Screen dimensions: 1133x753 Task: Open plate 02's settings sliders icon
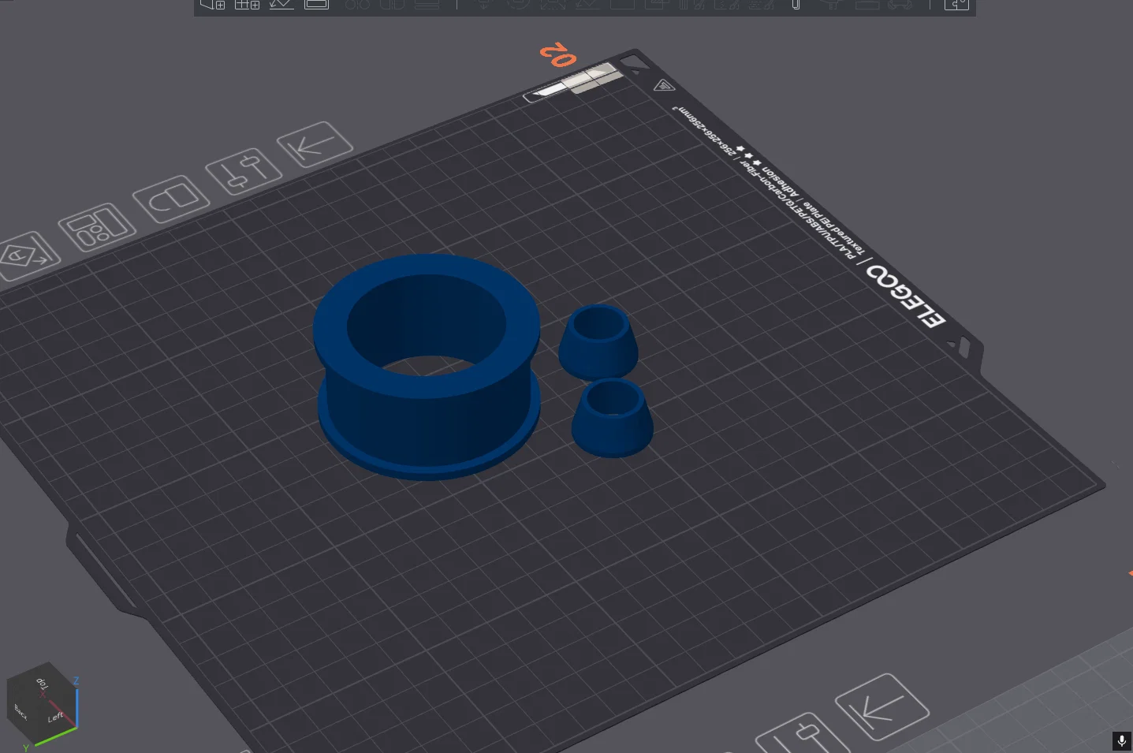click(244, 171)
